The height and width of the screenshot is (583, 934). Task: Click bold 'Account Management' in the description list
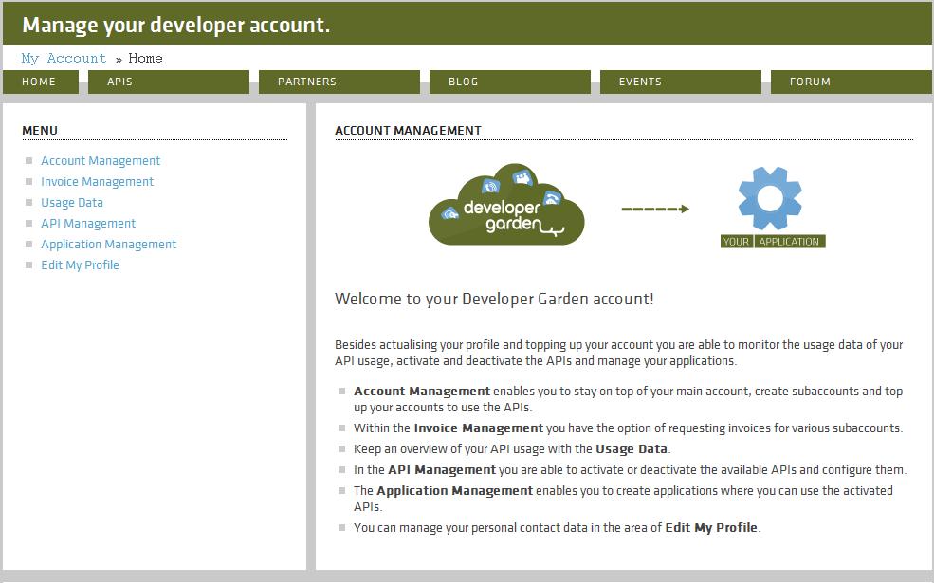click(x=422, y=392)
